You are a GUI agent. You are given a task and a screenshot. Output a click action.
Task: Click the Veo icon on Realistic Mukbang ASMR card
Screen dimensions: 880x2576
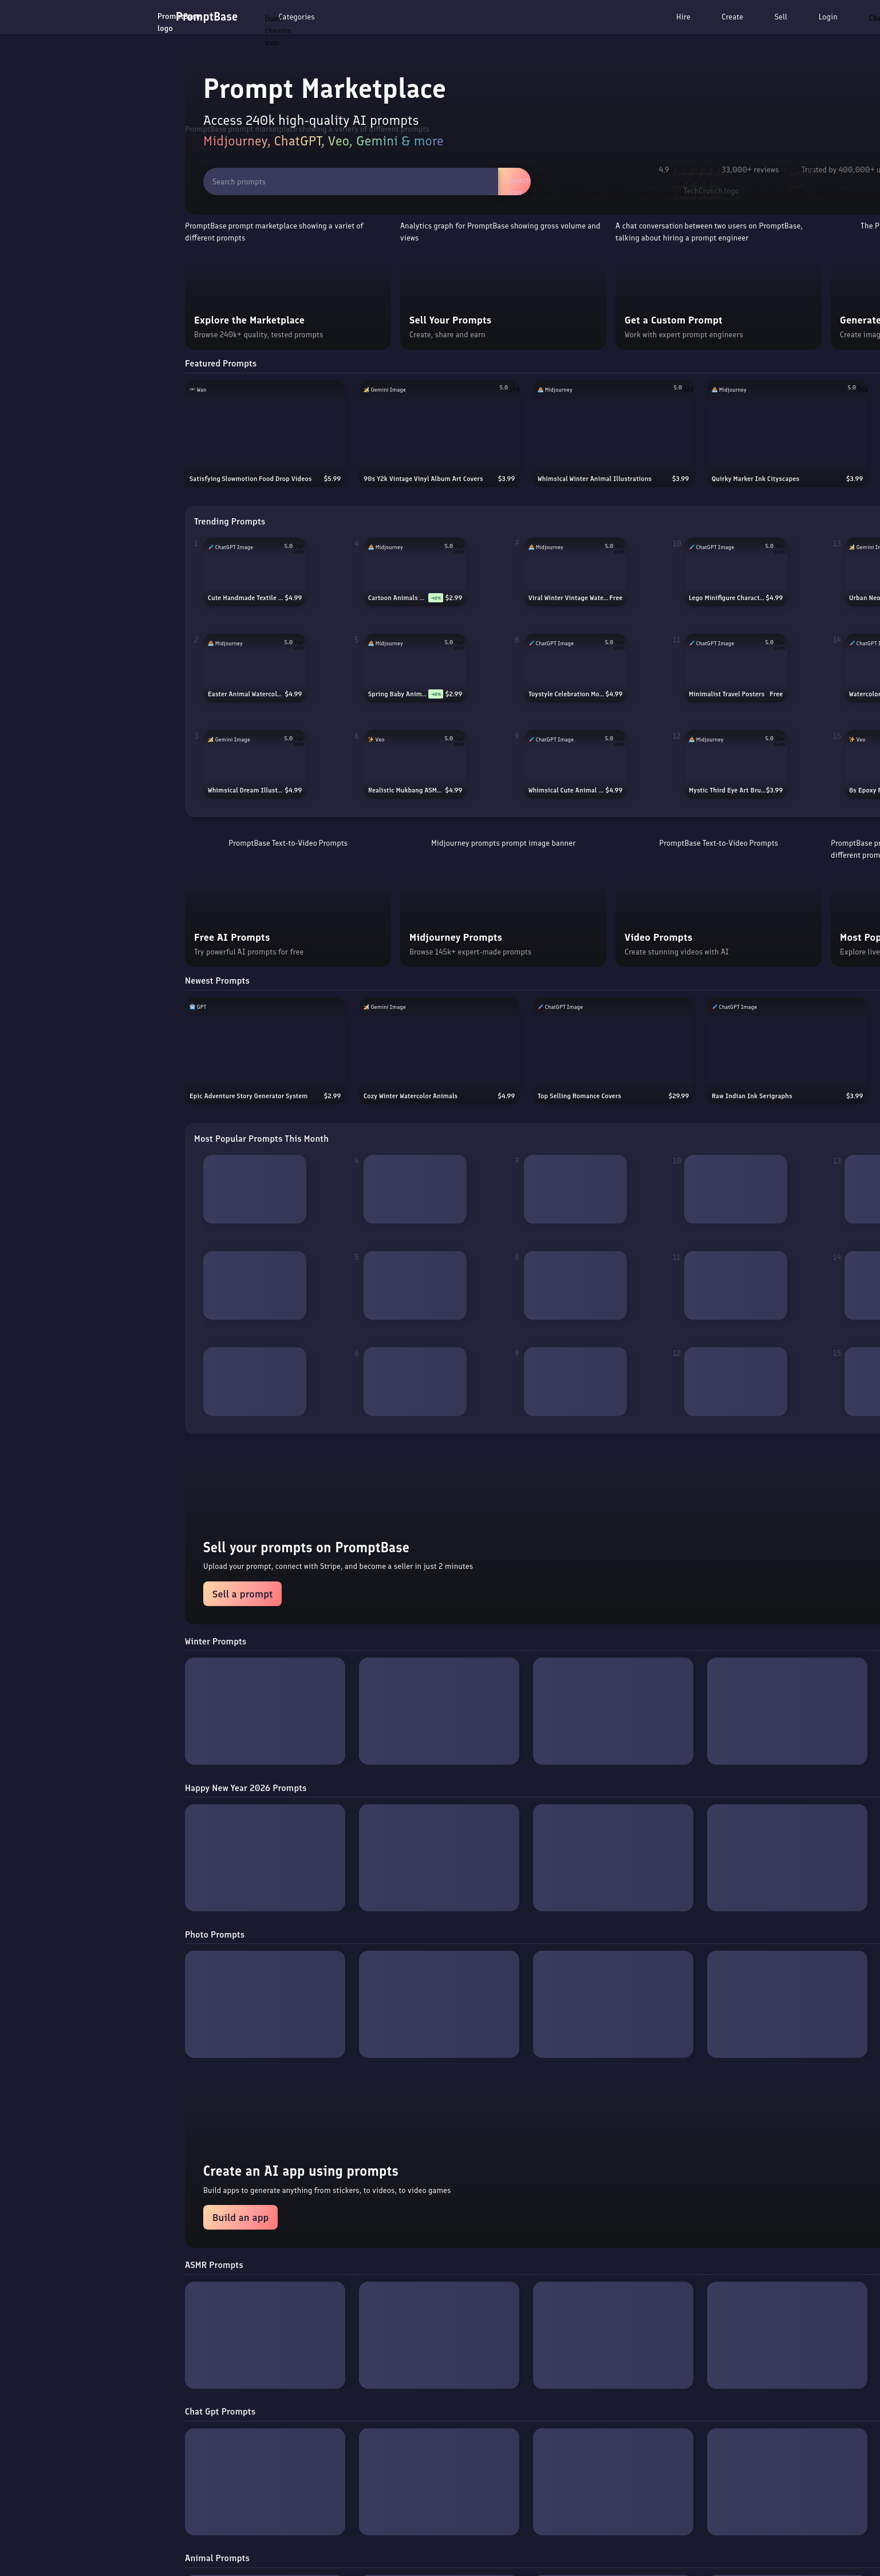pos(371,740)
